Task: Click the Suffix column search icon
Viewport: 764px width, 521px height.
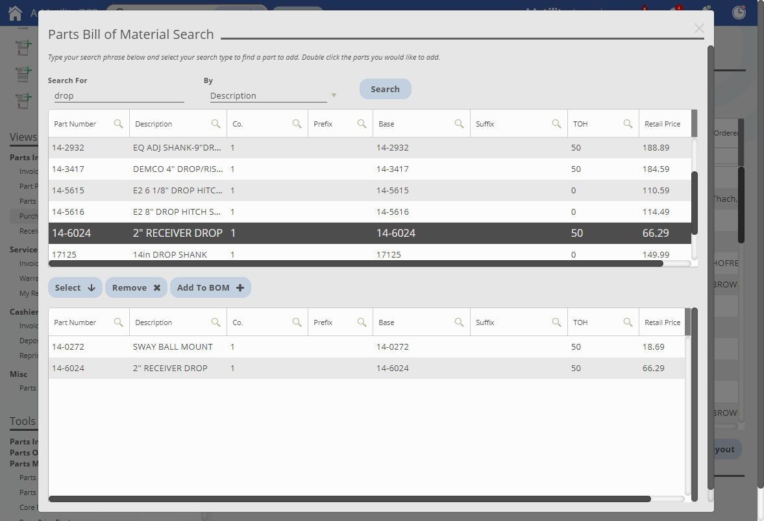Action: pos(556,123)
